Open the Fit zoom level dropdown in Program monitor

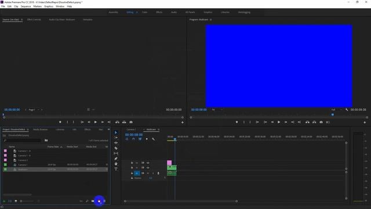(217, 110)
